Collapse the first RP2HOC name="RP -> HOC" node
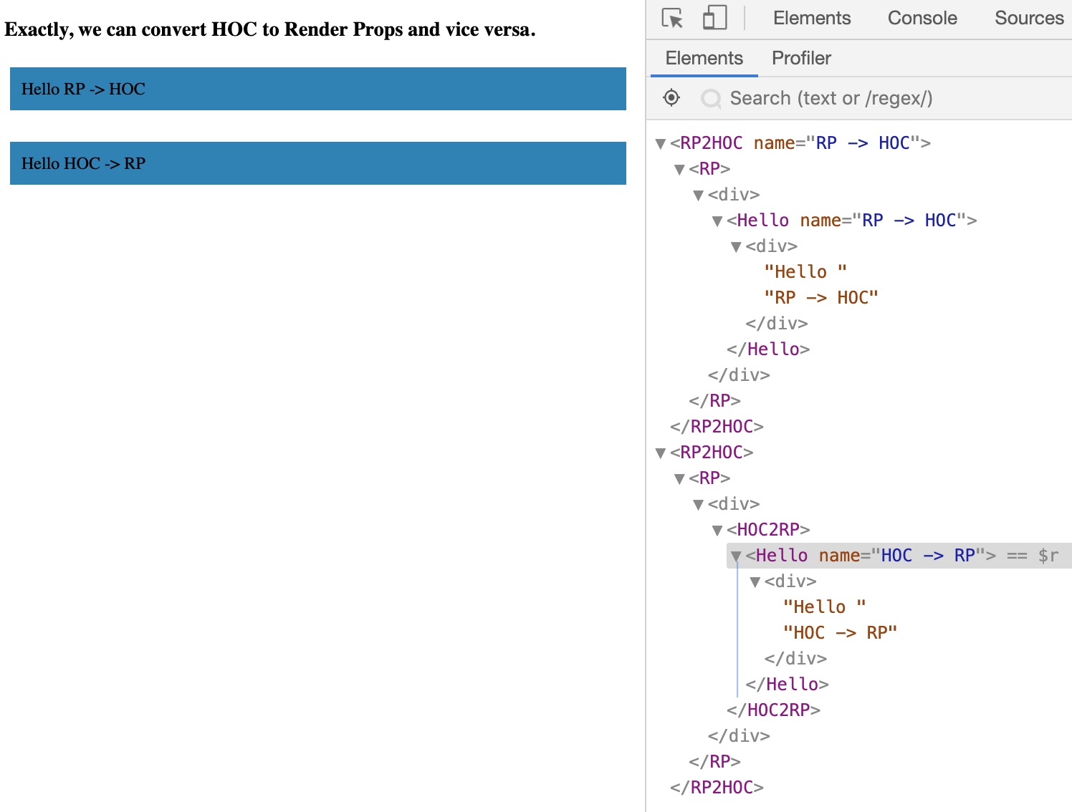Image resolution: width=1072 pixels, height=812 pixels. pyautogui.click(x=661, y=144)
